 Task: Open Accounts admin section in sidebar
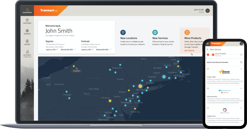[27, 53]
